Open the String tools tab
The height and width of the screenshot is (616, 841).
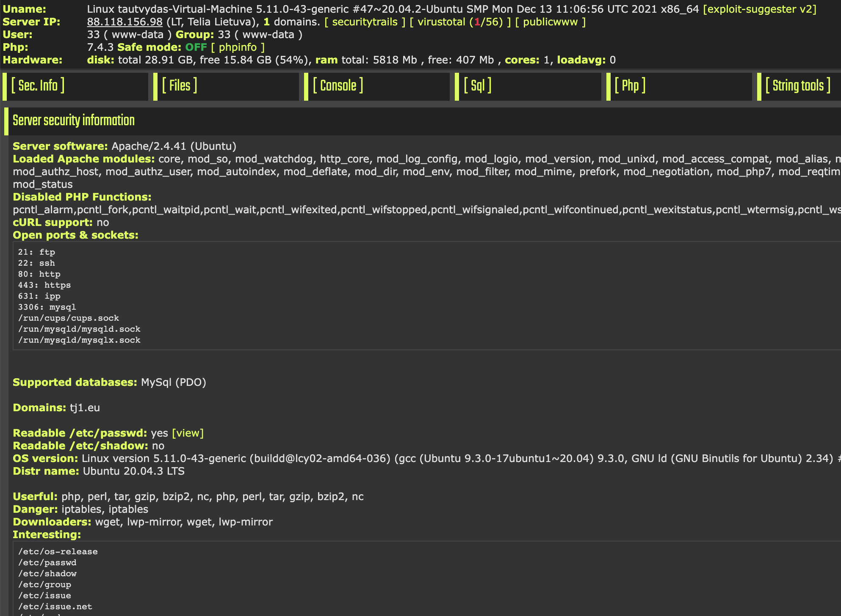[x=797, y=86]
